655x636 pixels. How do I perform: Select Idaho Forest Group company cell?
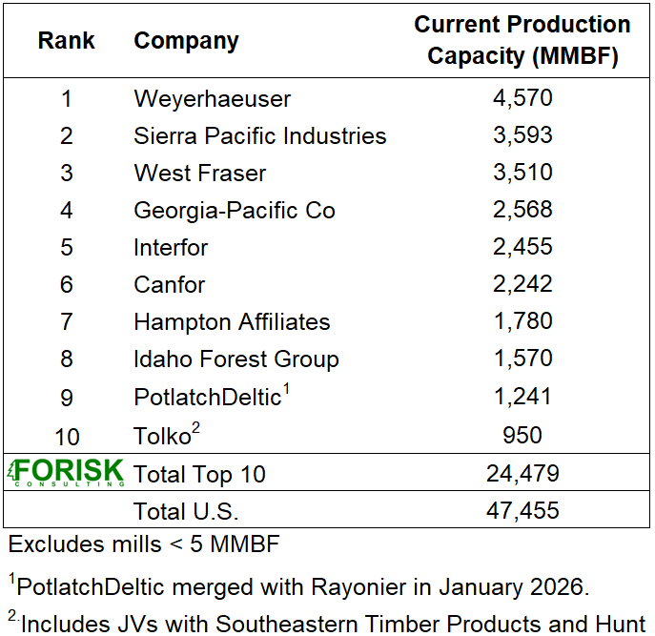pos(235,359)
